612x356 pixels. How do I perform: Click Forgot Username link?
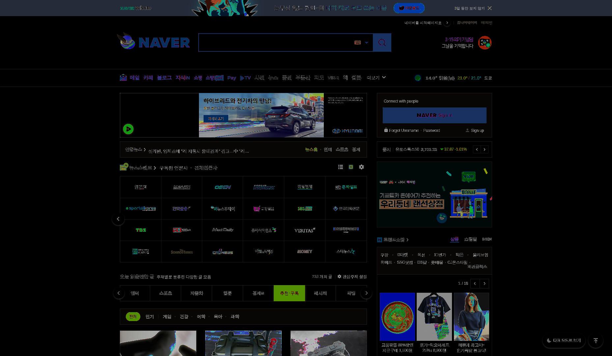coord(403,131)
